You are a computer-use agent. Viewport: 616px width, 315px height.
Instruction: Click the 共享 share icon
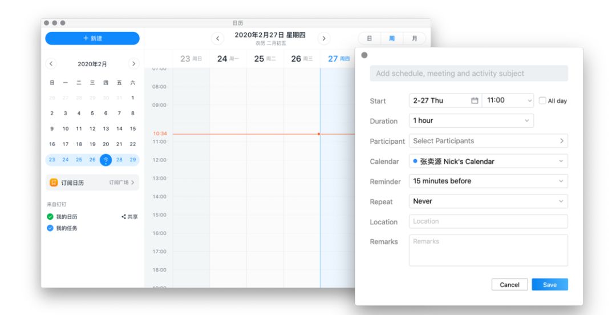click(x=124, y=217)
